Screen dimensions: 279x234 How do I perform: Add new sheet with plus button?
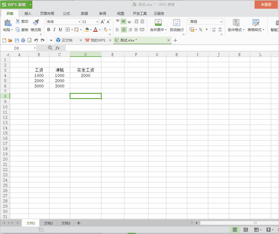tap(79, 223)
